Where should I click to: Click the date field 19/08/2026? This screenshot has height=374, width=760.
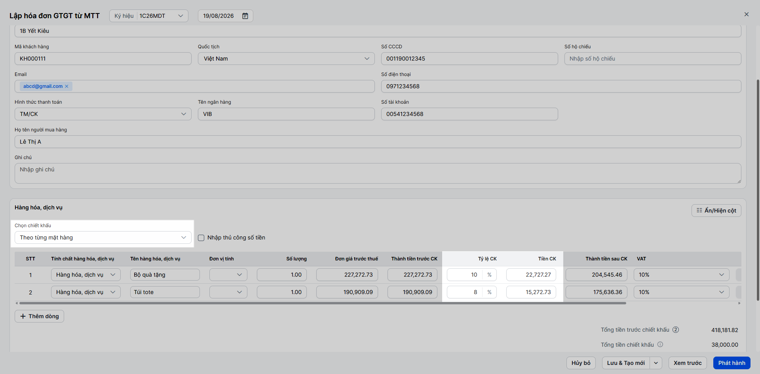(x=225, y=16)
